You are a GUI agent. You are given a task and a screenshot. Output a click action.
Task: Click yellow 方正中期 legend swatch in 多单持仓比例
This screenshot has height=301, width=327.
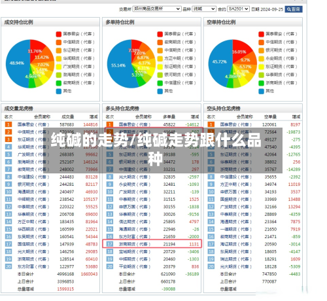(x=160, y=58)
